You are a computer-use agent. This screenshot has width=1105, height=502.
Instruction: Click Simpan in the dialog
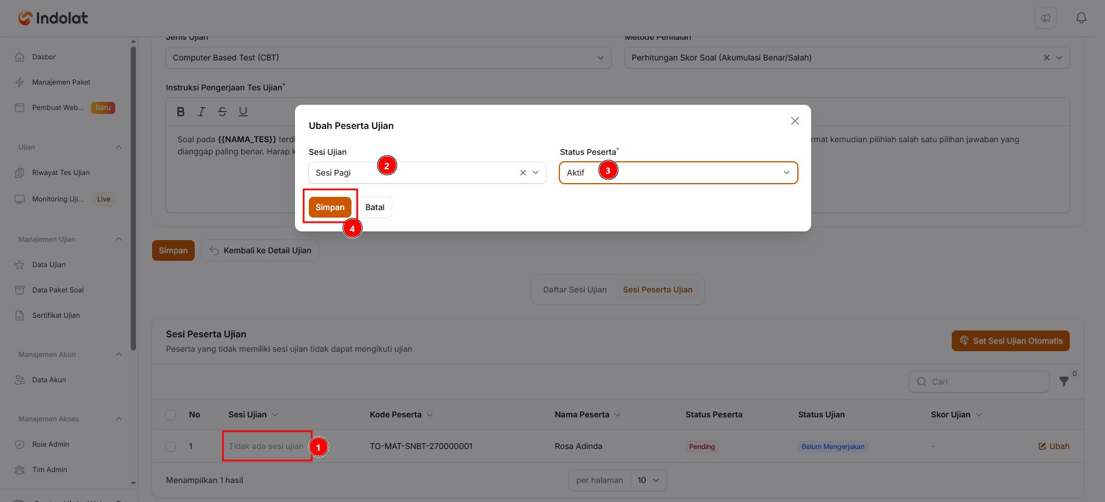coord(330,207)
